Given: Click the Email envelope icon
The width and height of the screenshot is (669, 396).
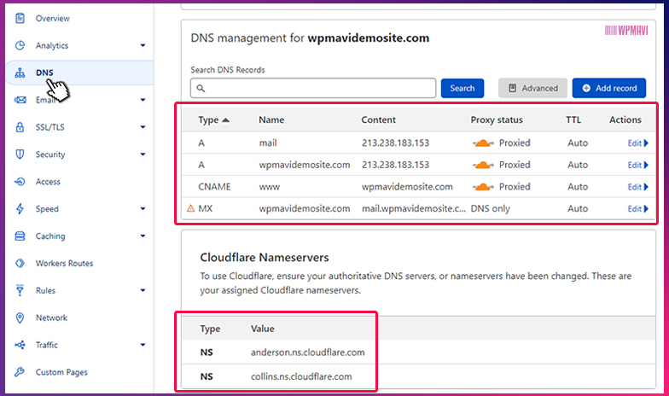Looking at the screenshot, I should [20, 100].
